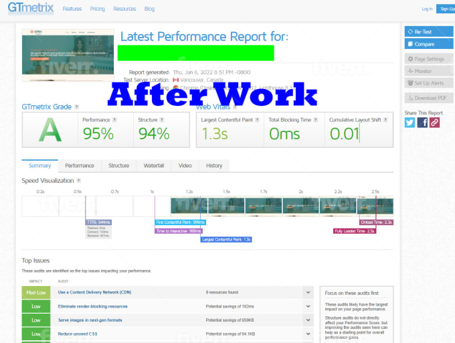Image resolution: width=455 pixels, height=343 pixels.
Task: Share the report on Facebook
Action: coord(422,123)
